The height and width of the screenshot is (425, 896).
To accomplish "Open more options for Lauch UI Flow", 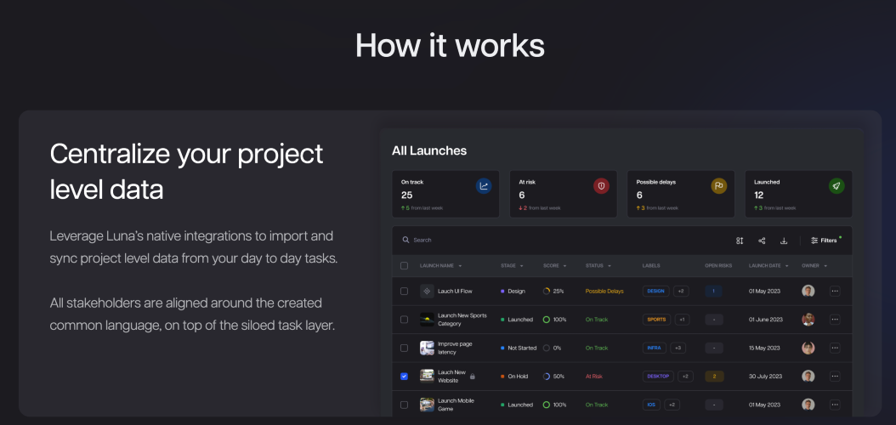I will click(835, 291).
